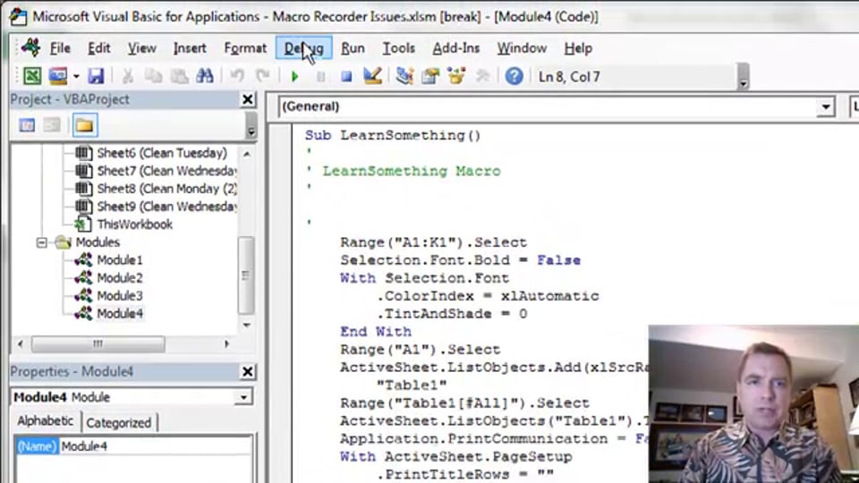
Task: Open the Properties Window toolbar icon
Action: point(430,76)
